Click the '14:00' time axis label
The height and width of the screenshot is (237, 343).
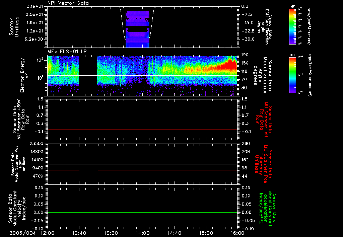click(142, 233)
